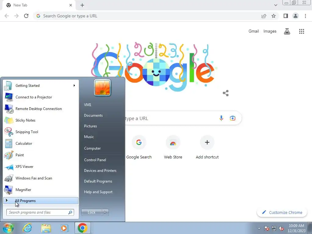This screenshot has width=312, height=234.
Task: Reload the current page
Action: [x=26, y=16]
